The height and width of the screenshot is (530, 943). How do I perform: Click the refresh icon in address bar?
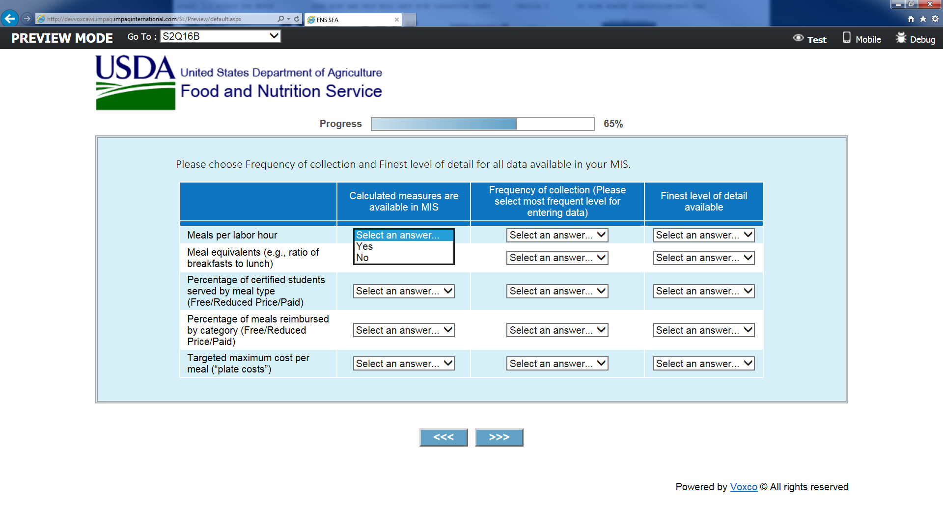(297, 19)
